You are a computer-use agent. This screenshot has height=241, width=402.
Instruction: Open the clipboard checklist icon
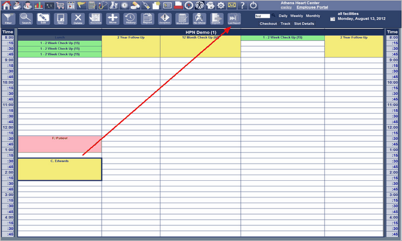(92, 5)
